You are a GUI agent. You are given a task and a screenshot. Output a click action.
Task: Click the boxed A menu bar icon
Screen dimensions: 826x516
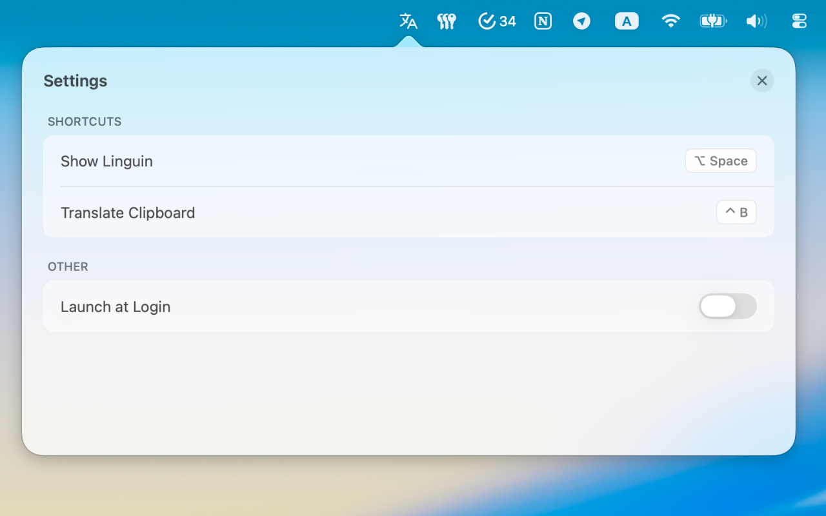click(x=626, y=21)
